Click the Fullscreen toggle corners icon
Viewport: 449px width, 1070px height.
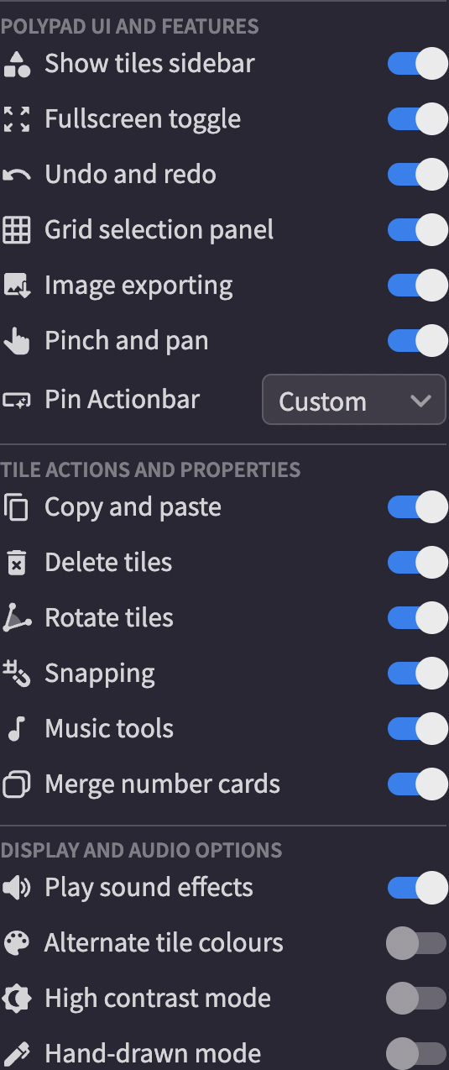coord(17,119)
